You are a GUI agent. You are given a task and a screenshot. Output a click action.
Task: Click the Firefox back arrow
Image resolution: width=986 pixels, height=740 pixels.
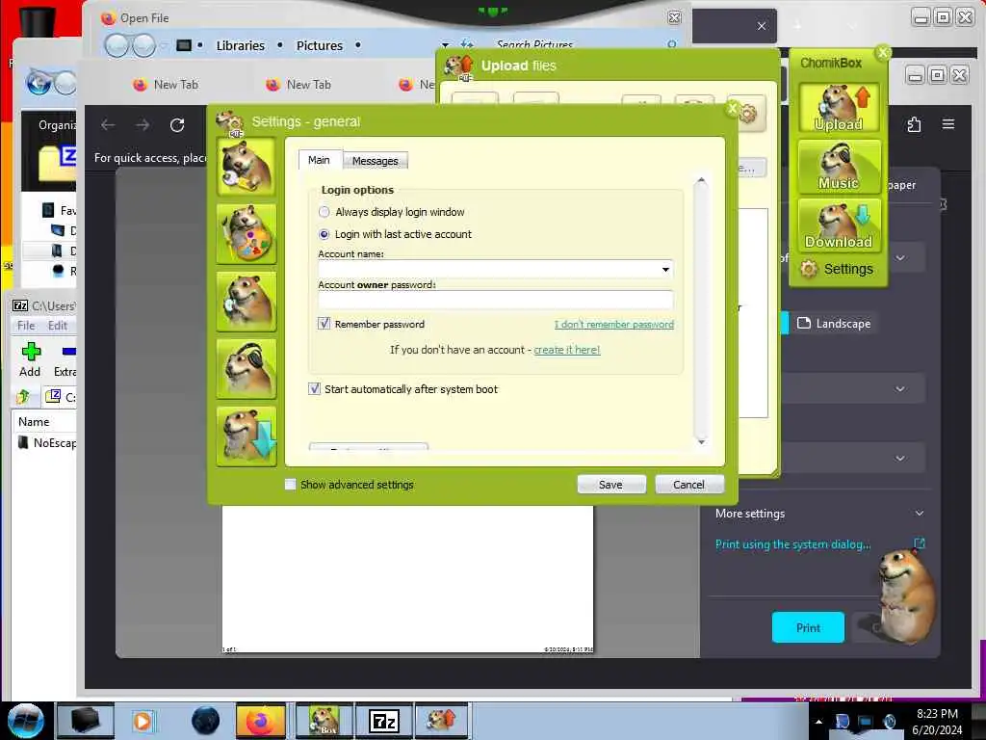(x=108, y=125)
